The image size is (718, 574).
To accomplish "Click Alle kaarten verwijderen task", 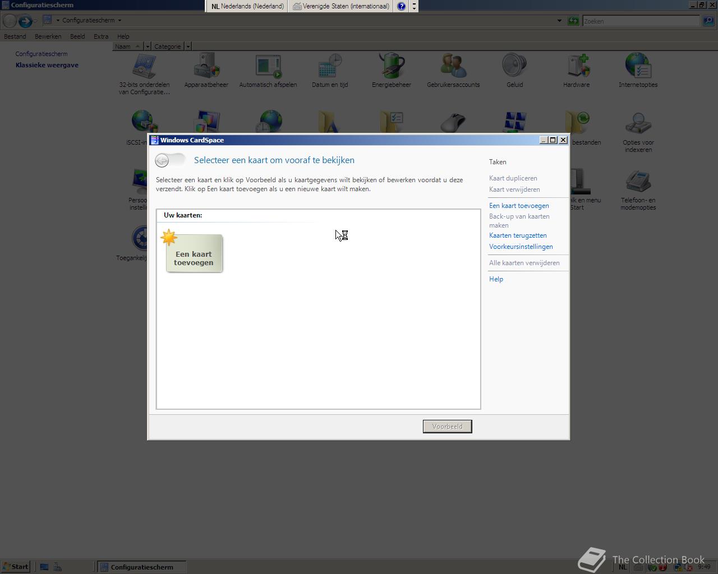I will tap(524, 263).
